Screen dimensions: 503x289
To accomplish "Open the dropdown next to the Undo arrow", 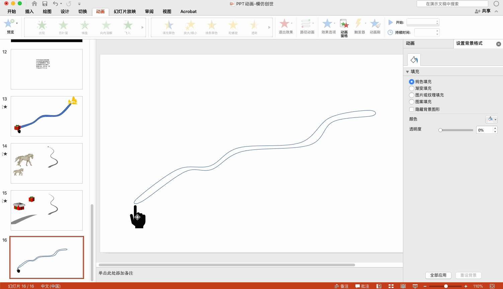I will (61, 4).
